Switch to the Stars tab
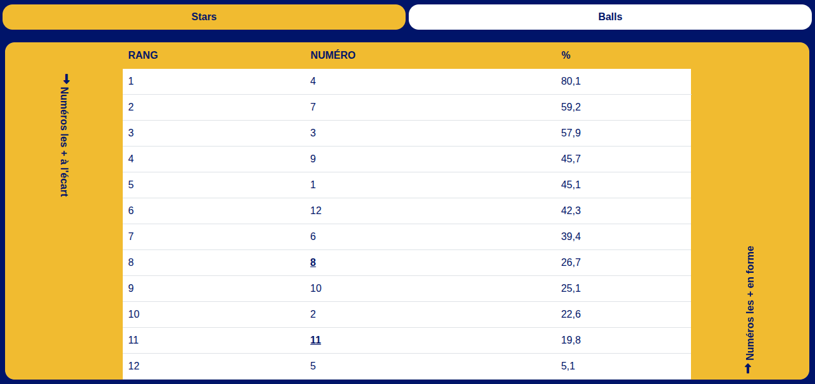This screenshot has height=384, width=815. pyautogui.click(x=204, y=17)
